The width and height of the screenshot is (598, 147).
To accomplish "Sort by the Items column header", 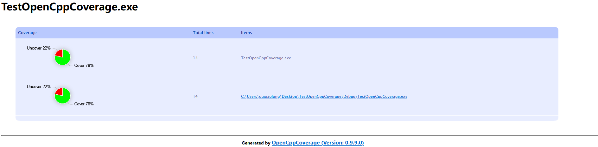I will (246, 33).
